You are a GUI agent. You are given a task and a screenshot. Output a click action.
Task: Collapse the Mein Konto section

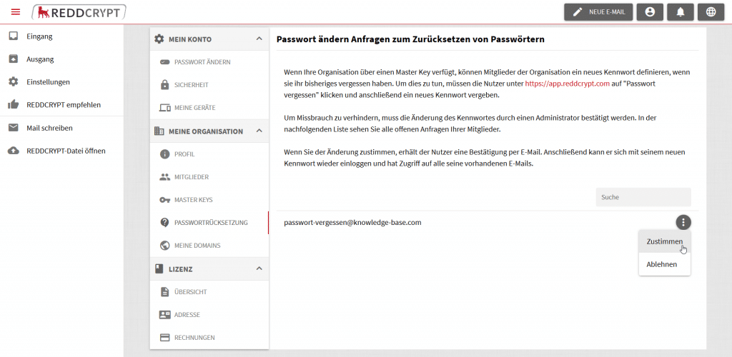tap(259, 39)
